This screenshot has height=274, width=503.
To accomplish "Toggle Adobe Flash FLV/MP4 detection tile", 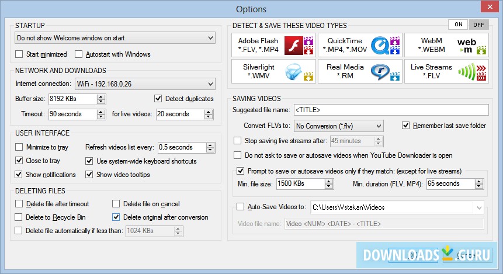I will [273, 45].
